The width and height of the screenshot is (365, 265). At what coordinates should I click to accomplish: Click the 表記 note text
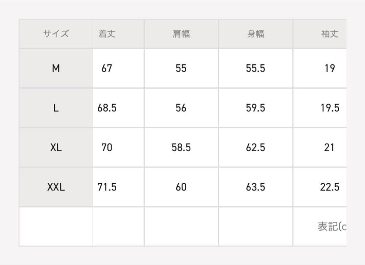pos(332,227)
